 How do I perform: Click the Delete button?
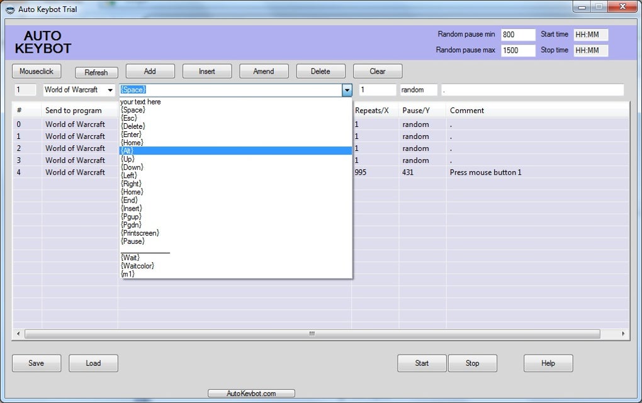(320, 71)
